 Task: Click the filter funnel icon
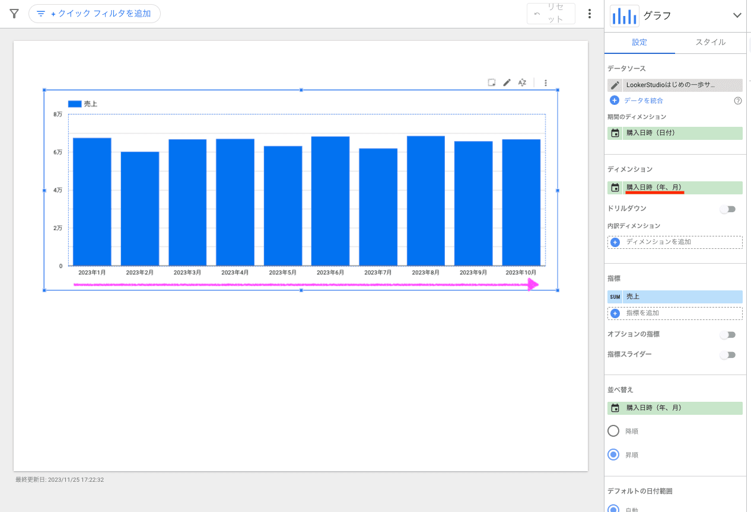coord(15,14)
